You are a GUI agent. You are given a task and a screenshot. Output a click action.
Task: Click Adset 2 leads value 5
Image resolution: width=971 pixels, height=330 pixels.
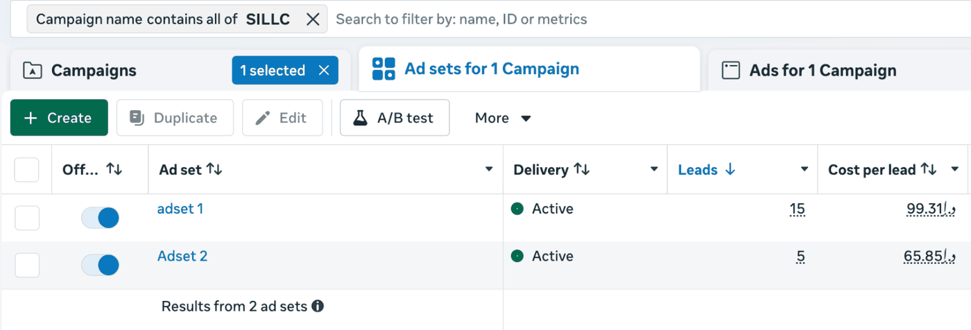tap(800, 257)
